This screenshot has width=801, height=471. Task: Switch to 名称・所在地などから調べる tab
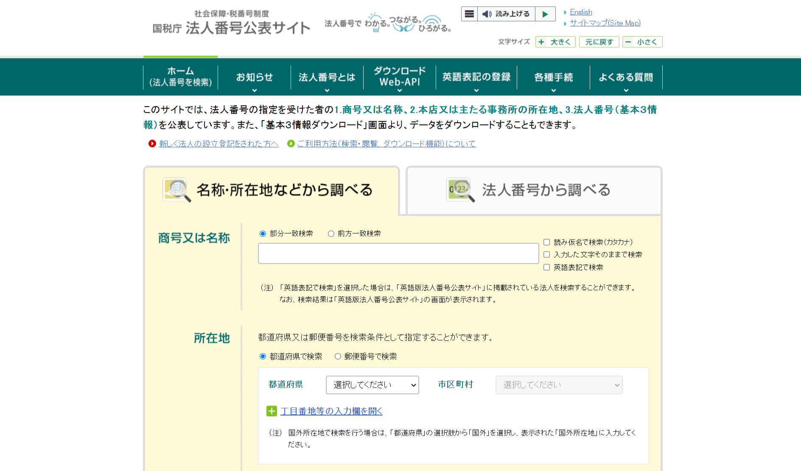coord(272,190)
